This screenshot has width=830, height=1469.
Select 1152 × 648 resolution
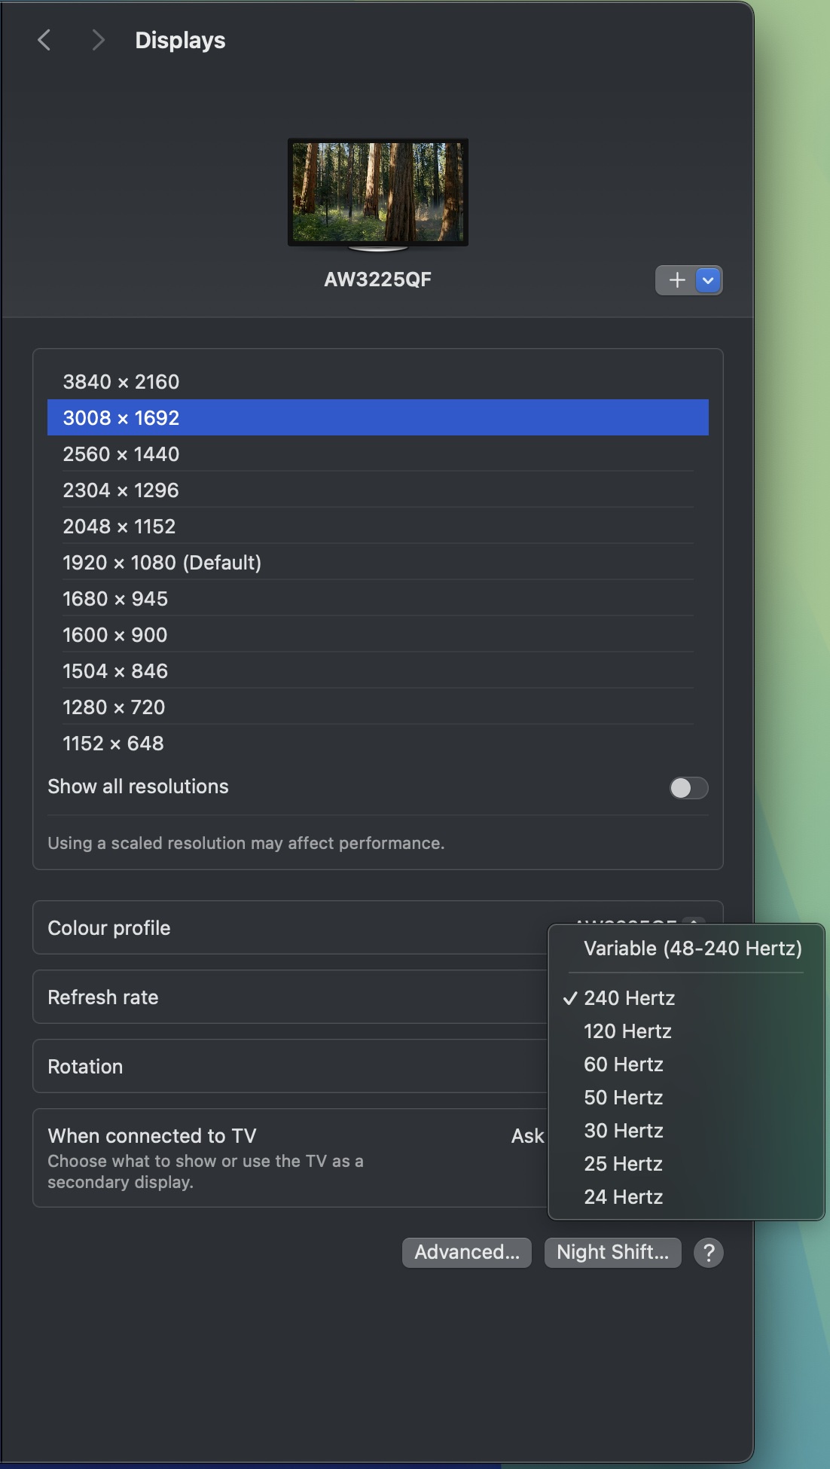click(113, 744)
